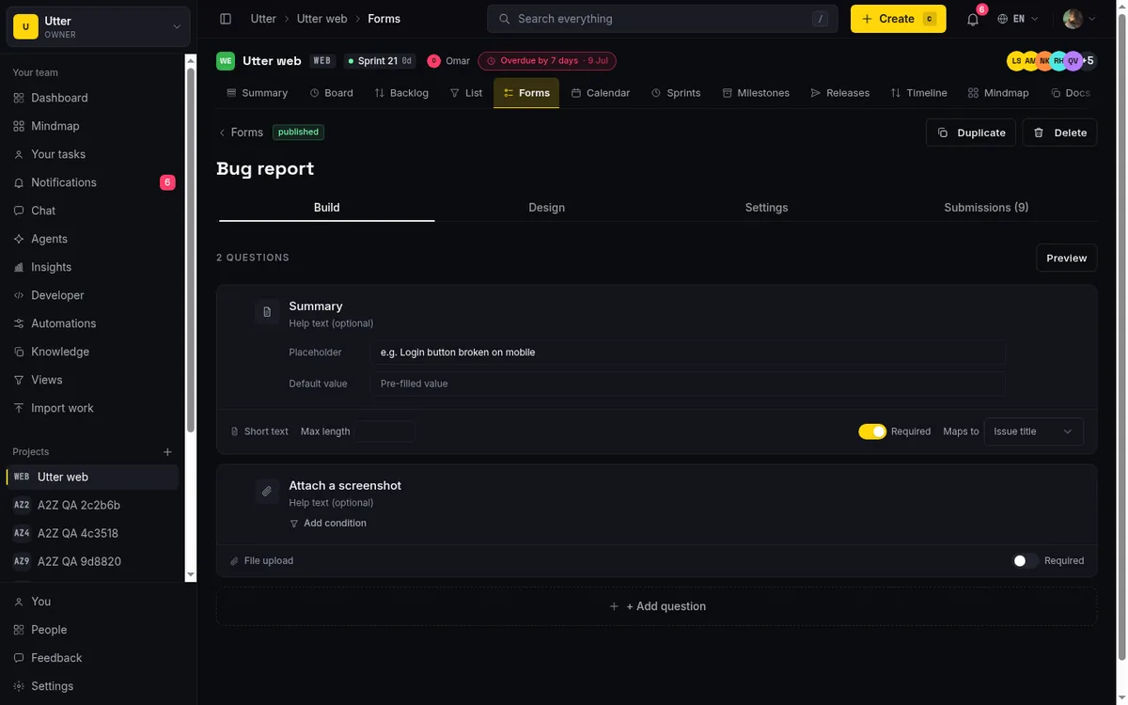Click the globe language icon
Image resolution: width=1128 pixels, height=705 pixels.
click(1003, 19)
